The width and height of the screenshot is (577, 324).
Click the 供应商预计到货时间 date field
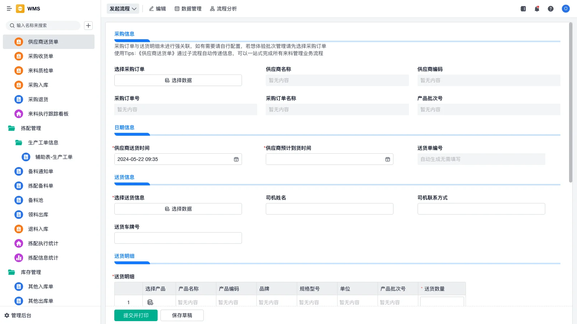tap(330, 159)
